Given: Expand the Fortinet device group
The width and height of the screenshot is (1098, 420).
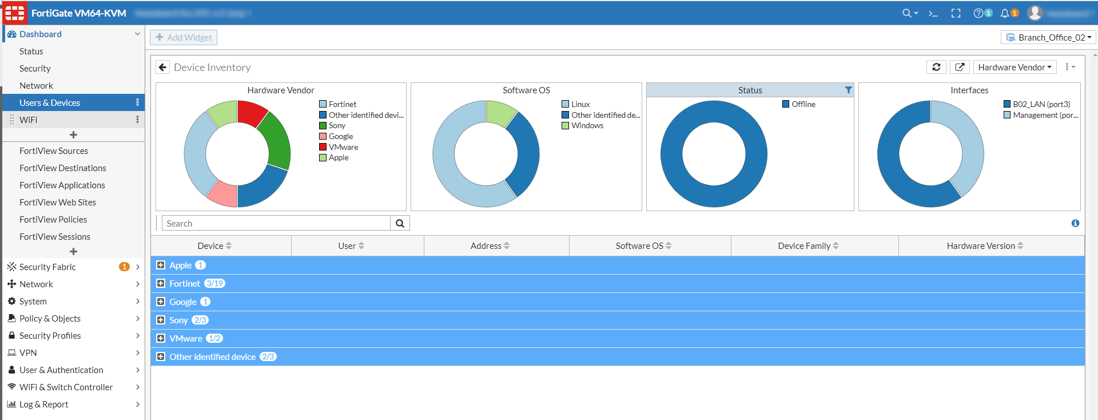Looking at the screenshot, I should [161, 283].
